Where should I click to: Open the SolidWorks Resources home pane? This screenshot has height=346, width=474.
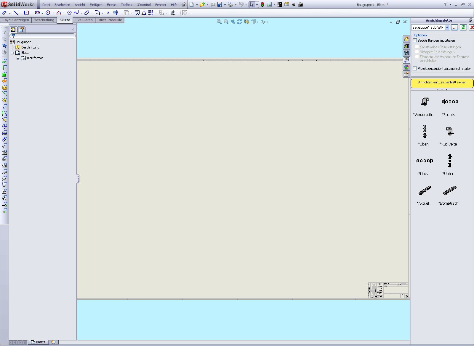(406, 39)
